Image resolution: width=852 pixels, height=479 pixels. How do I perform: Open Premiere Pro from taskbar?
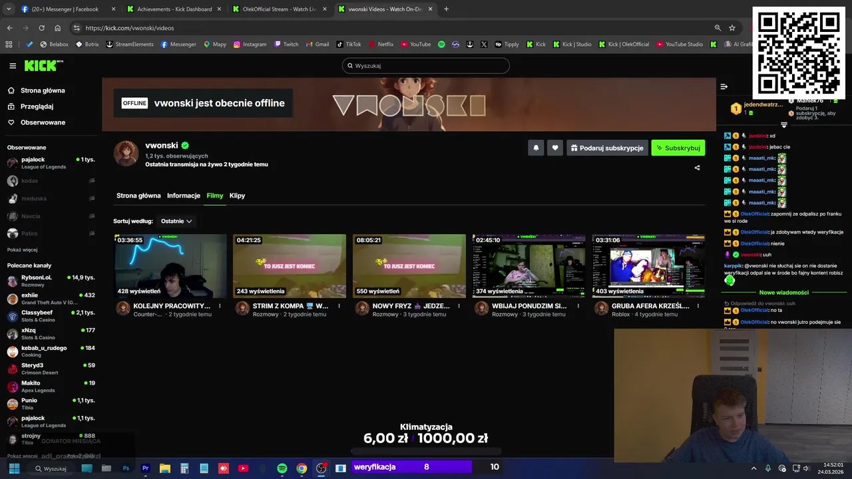pyautogui.click(x=145, y=468)
